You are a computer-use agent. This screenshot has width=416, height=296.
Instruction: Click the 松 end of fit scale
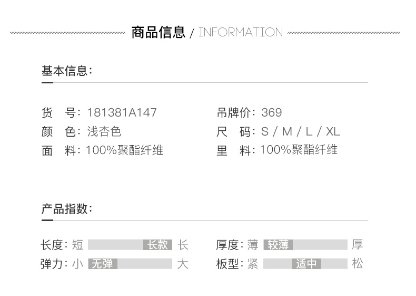click(358, 264)
